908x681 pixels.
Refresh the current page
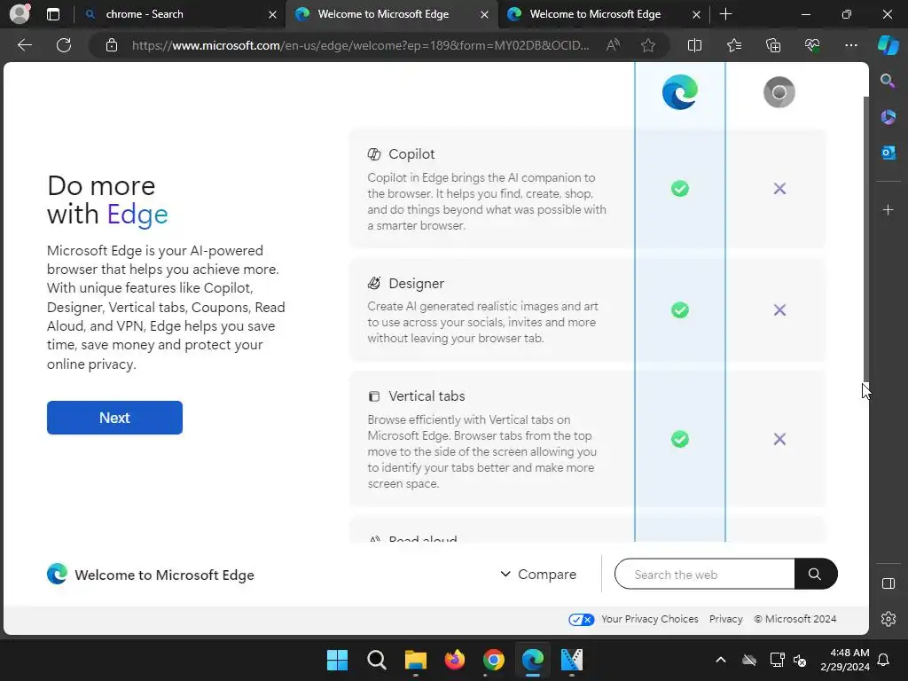click(64, 45)
